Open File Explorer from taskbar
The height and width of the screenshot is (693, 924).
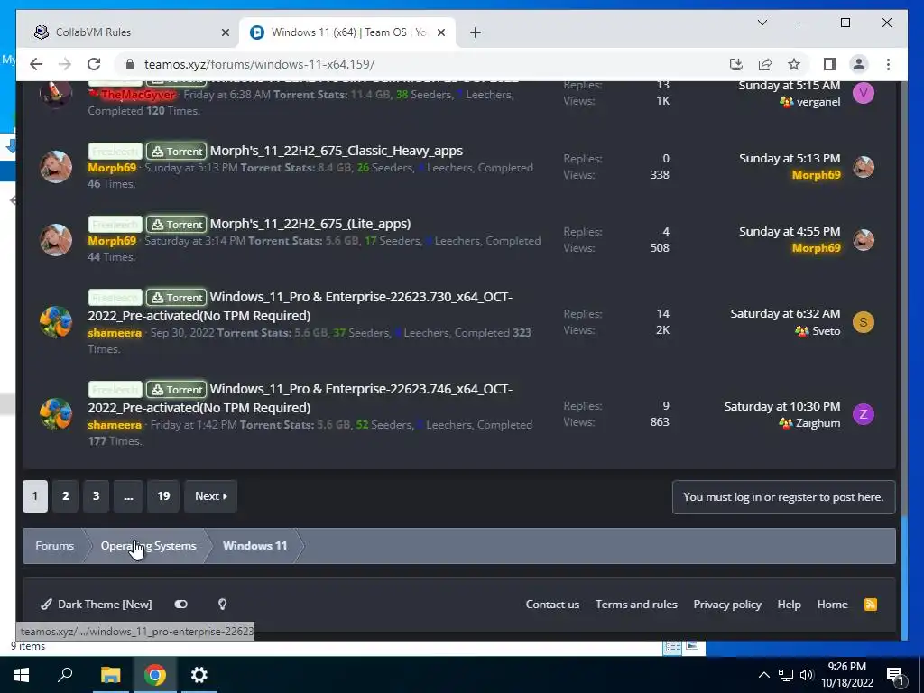(110, 675)
